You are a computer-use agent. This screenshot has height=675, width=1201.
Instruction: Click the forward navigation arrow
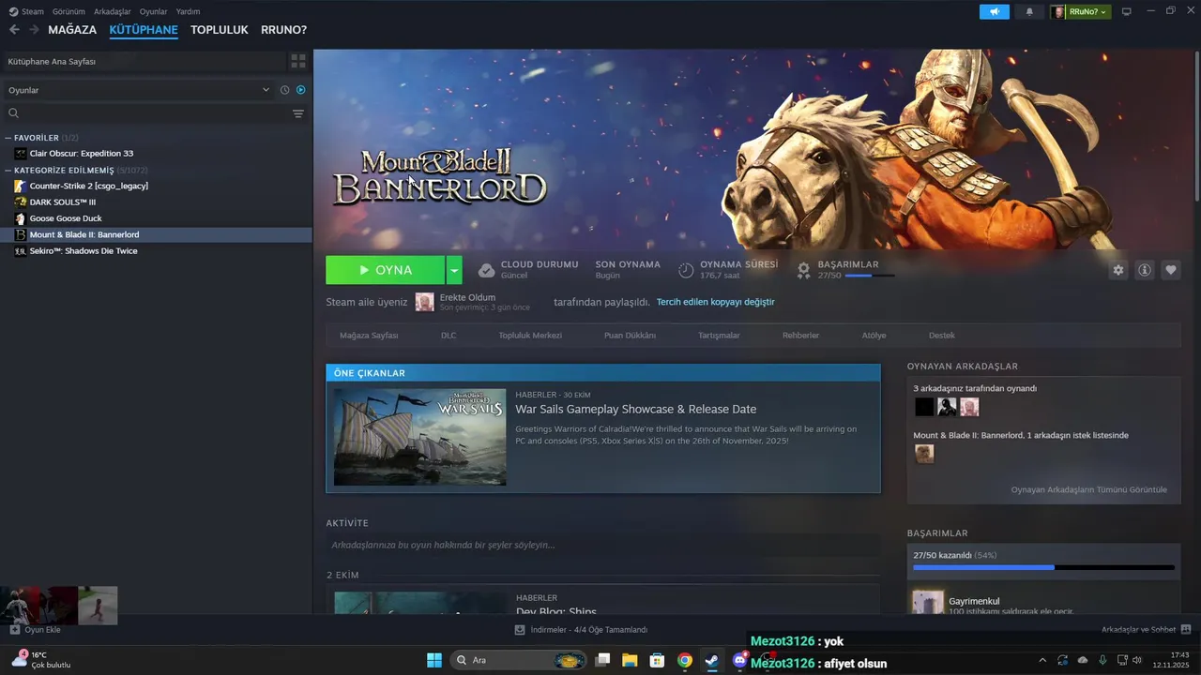tap(34, 30)
